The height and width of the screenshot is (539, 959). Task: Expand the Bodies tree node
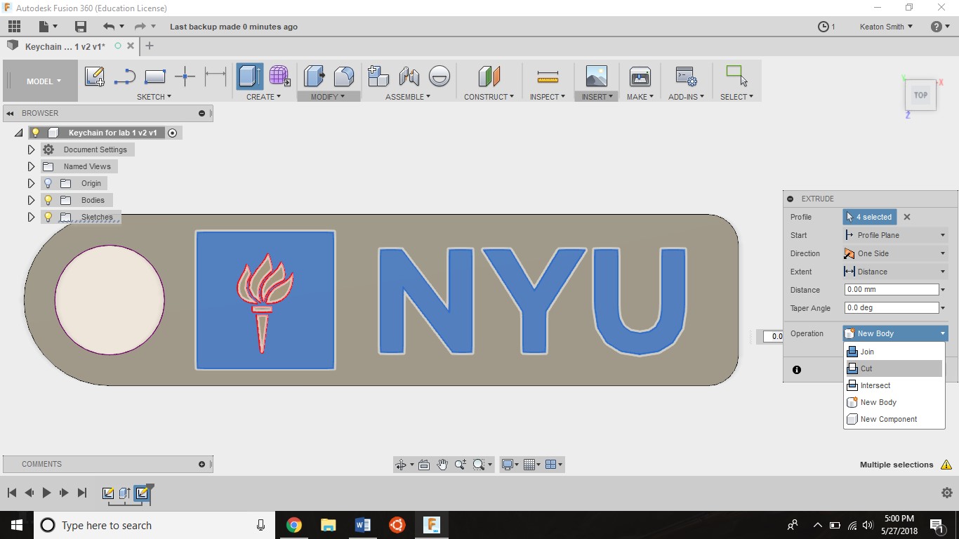(x=31, y=200)
